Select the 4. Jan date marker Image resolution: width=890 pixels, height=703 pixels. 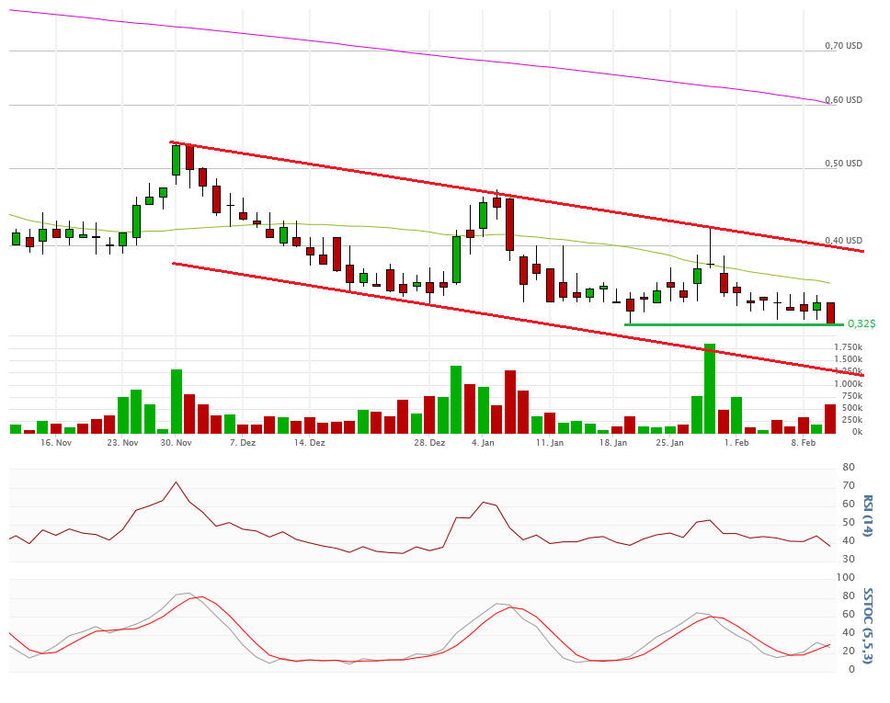click(483, 443)
